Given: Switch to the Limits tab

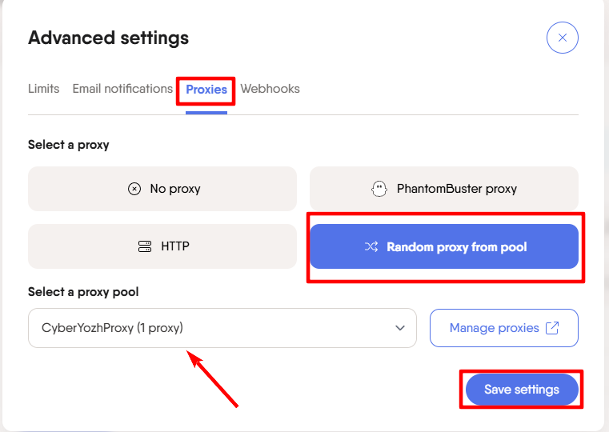Looking at the screenshot, I should coord(44,89).
